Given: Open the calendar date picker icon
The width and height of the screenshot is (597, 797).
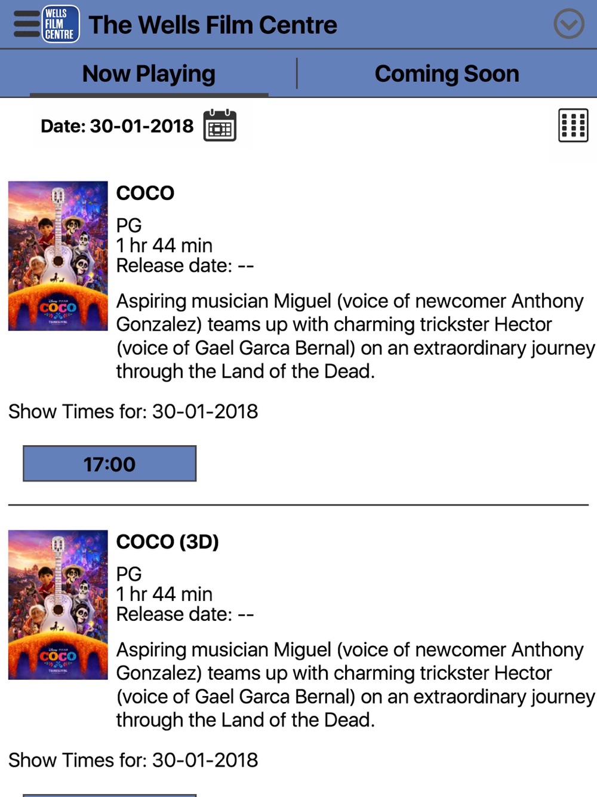Looking at the screenshot, I should pos(220,125).
